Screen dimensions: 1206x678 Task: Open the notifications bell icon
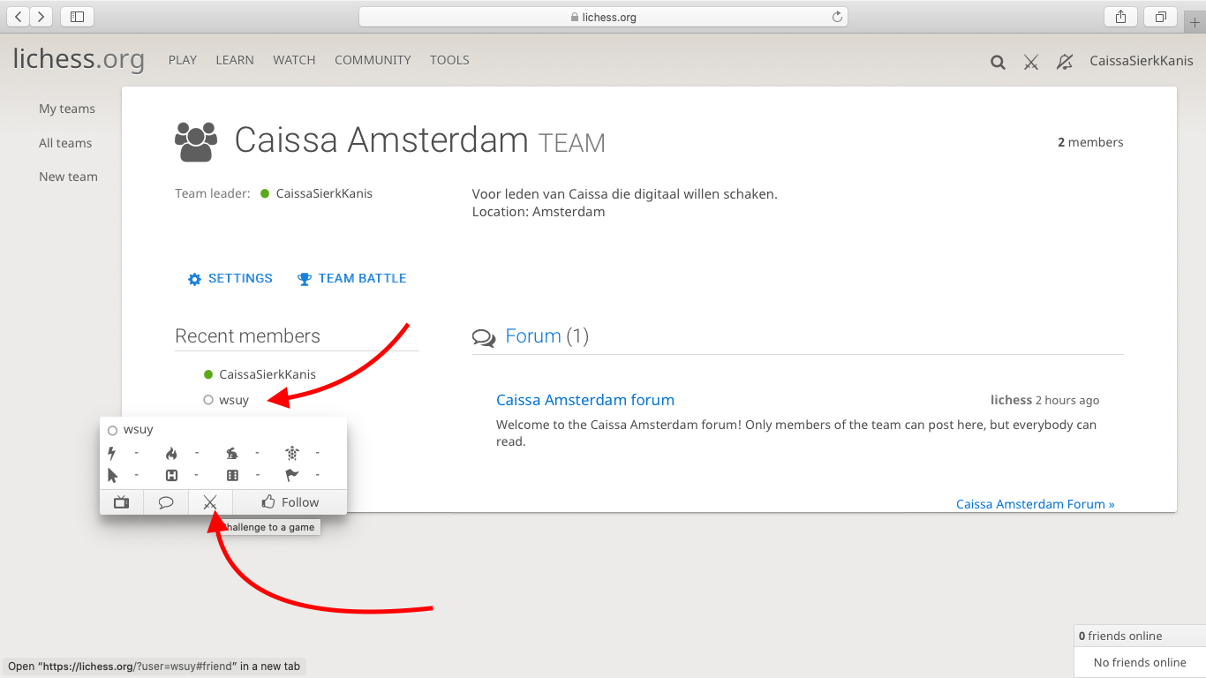pyautogui.click(x=1065, y=62)
